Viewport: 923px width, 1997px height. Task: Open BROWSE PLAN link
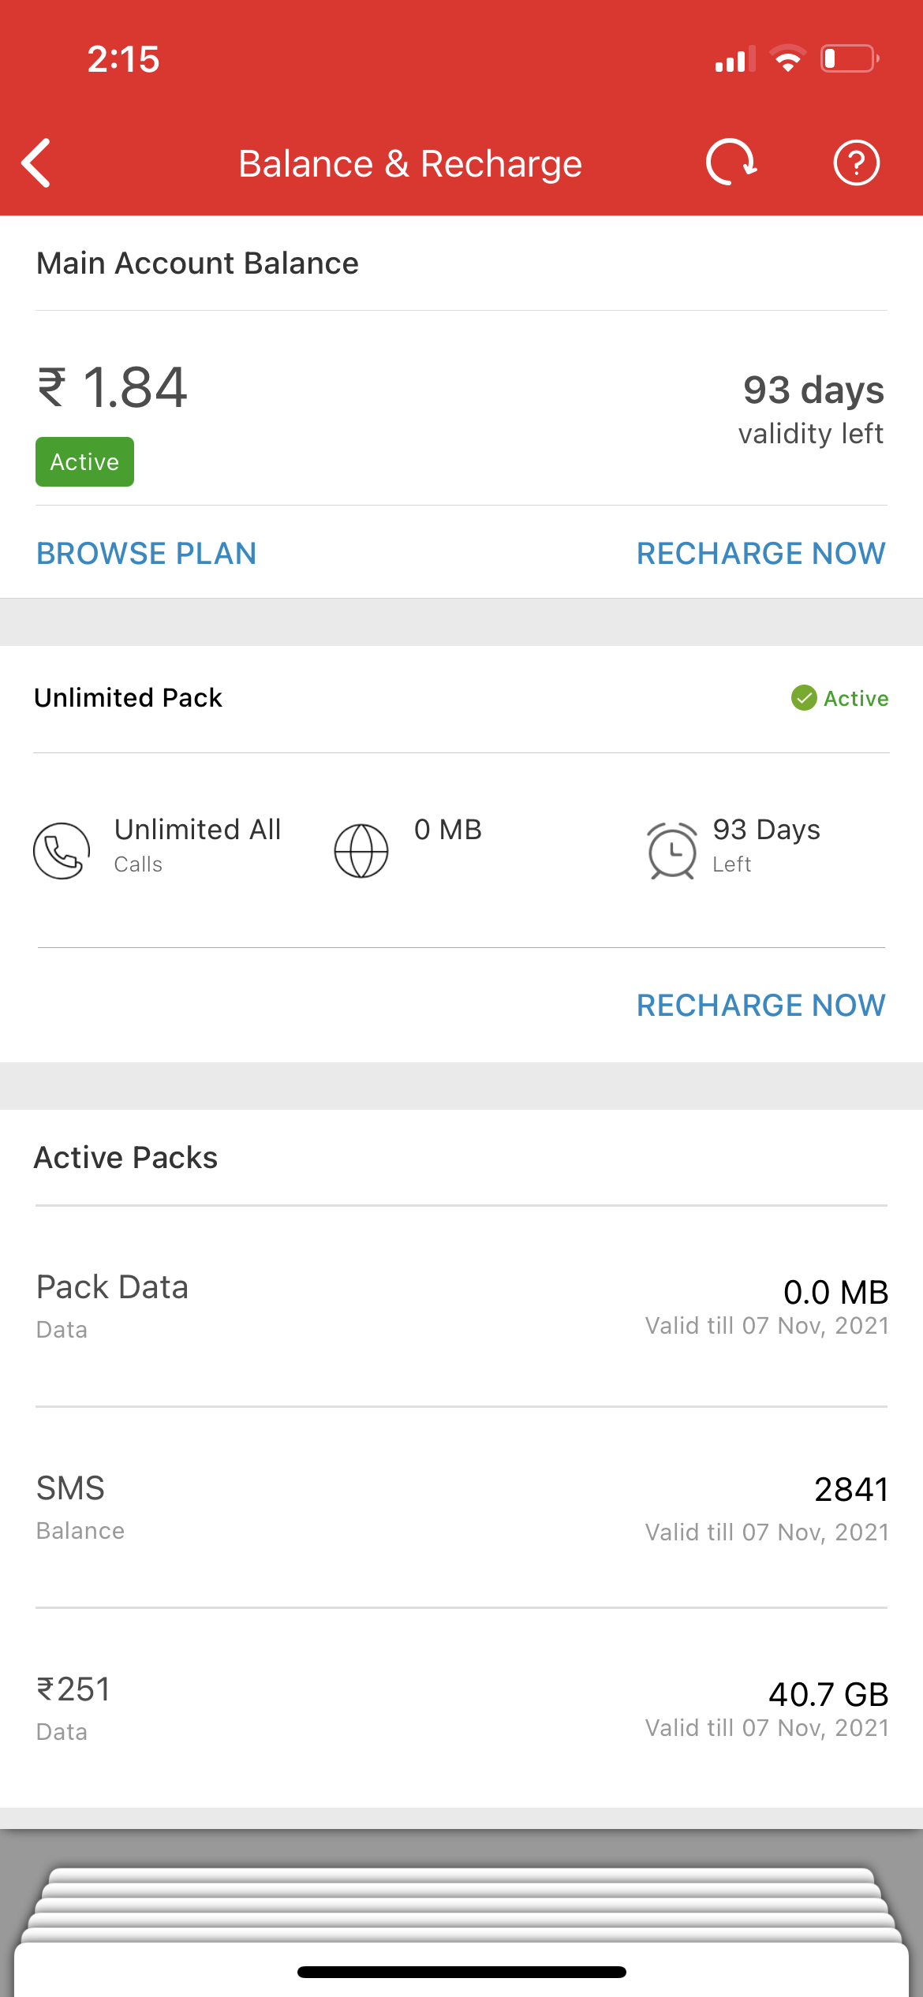(x=147, y=554)
